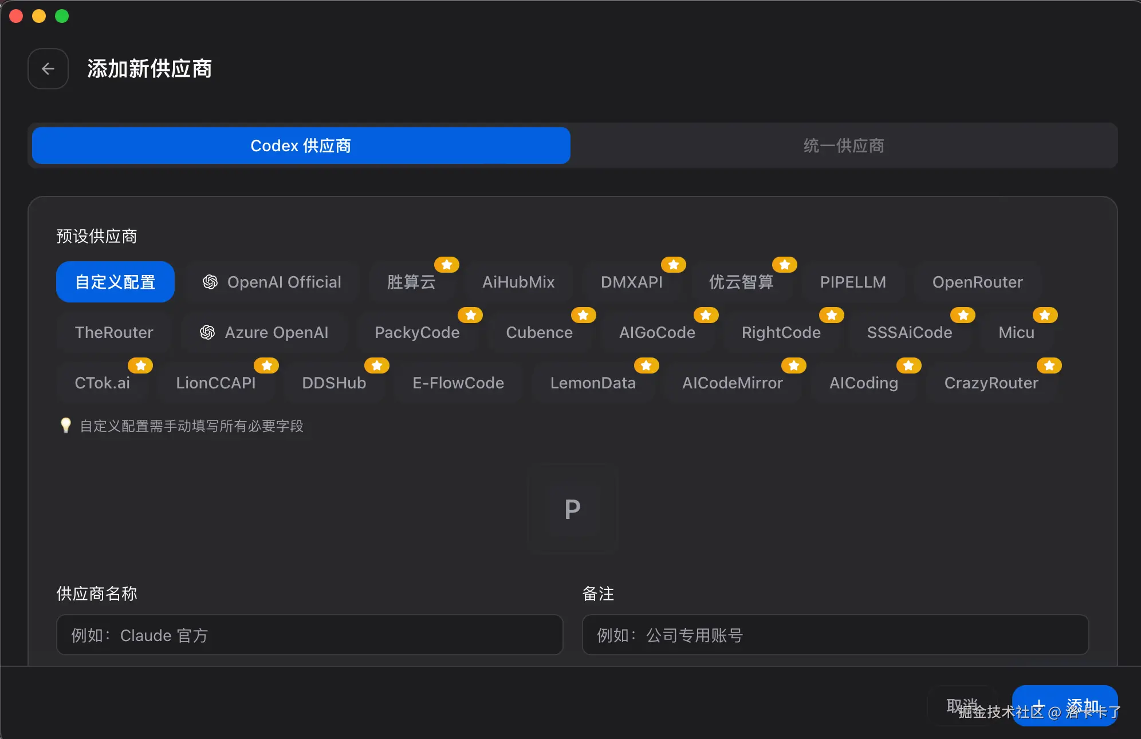Focus the 备注 input field
Viewport: 1141px width, 739px height.
click(836, 635)
